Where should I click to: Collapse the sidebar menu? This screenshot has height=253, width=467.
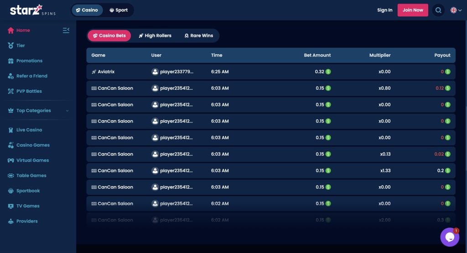point(66,30)
